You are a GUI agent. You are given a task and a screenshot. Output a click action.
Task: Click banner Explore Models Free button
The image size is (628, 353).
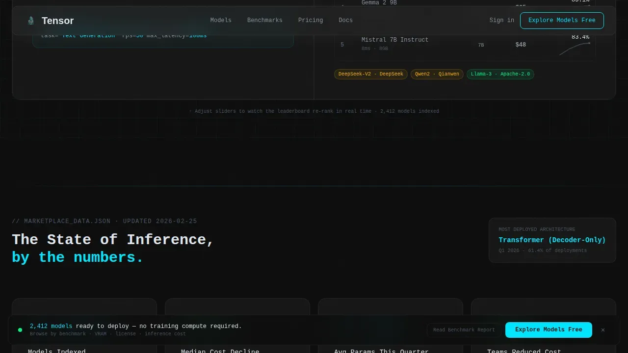click(x=549, y=330)
